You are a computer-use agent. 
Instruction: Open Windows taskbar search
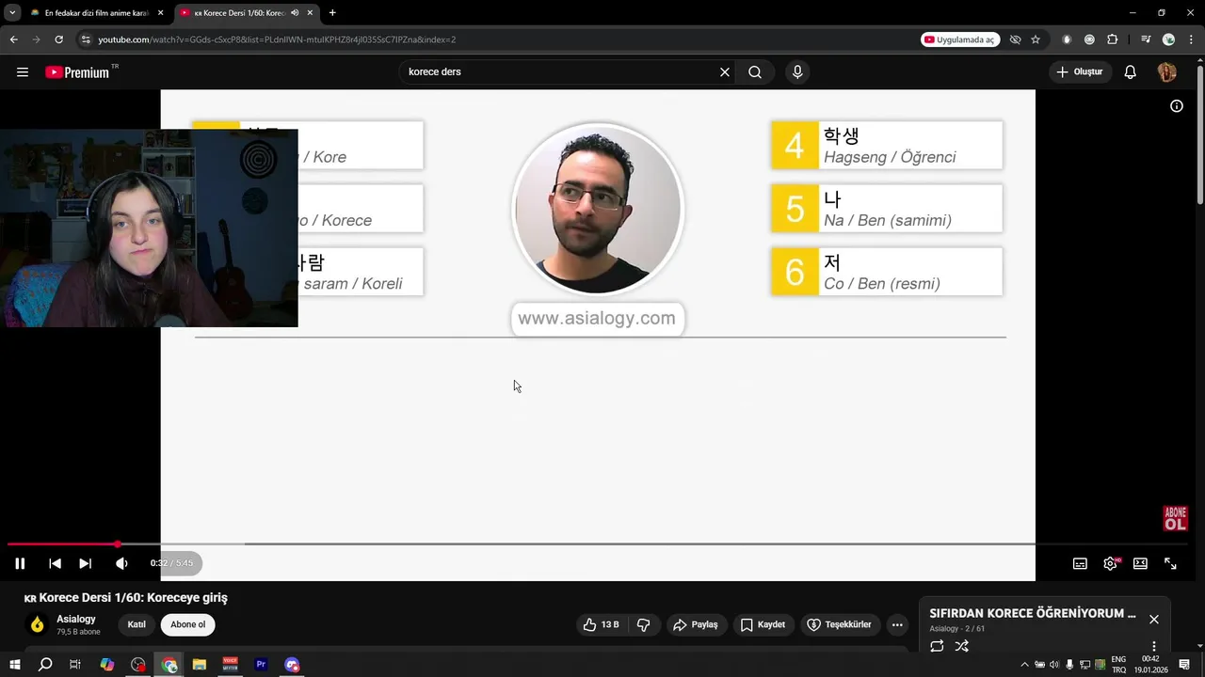coord(44,665)
